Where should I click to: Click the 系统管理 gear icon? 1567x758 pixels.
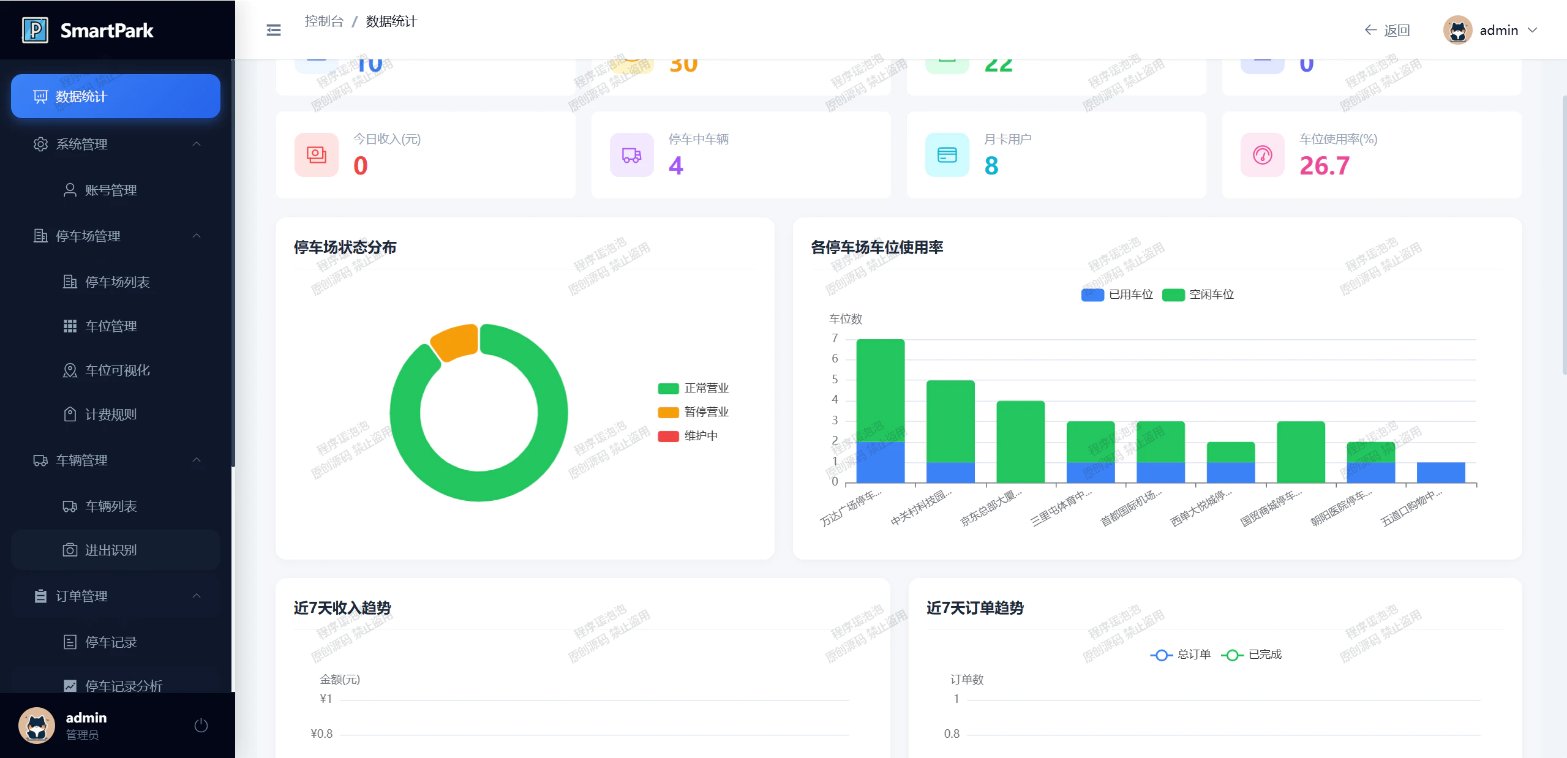40,144
